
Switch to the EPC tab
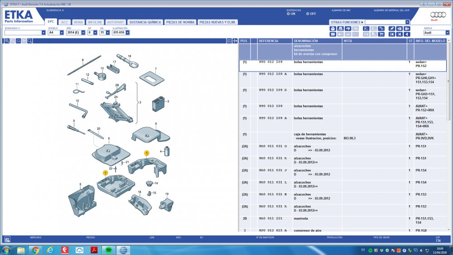tap(51, 22)
